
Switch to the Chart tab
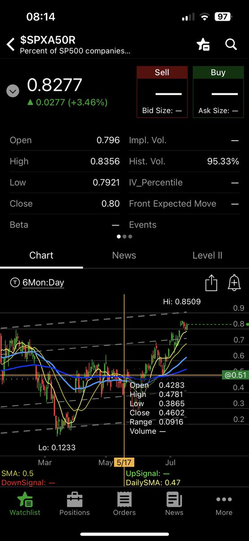(x=41, y=255)
